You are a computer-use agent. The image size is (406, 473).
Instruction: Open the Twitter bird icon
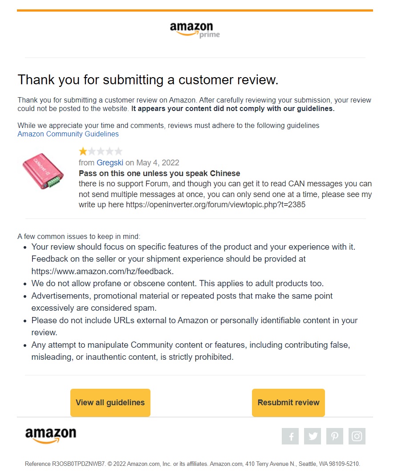tap(313, 436)
